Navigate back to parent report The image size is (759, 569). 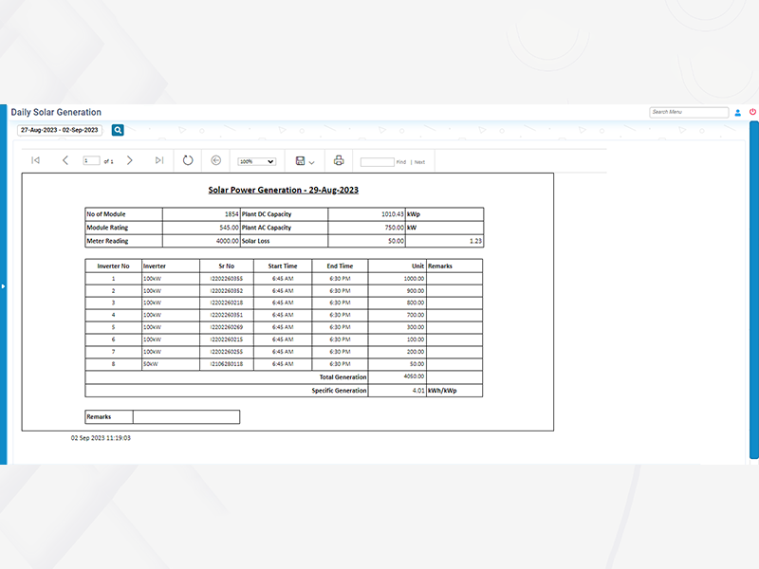[215, 160]
